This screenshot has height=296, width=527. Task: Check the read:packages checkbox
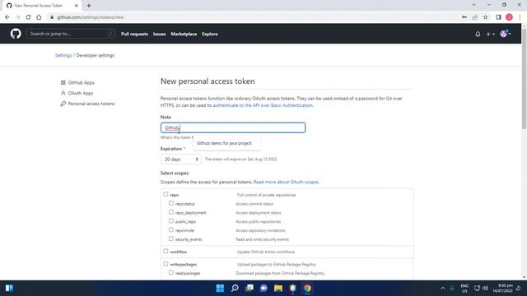[x=171, y=272]
